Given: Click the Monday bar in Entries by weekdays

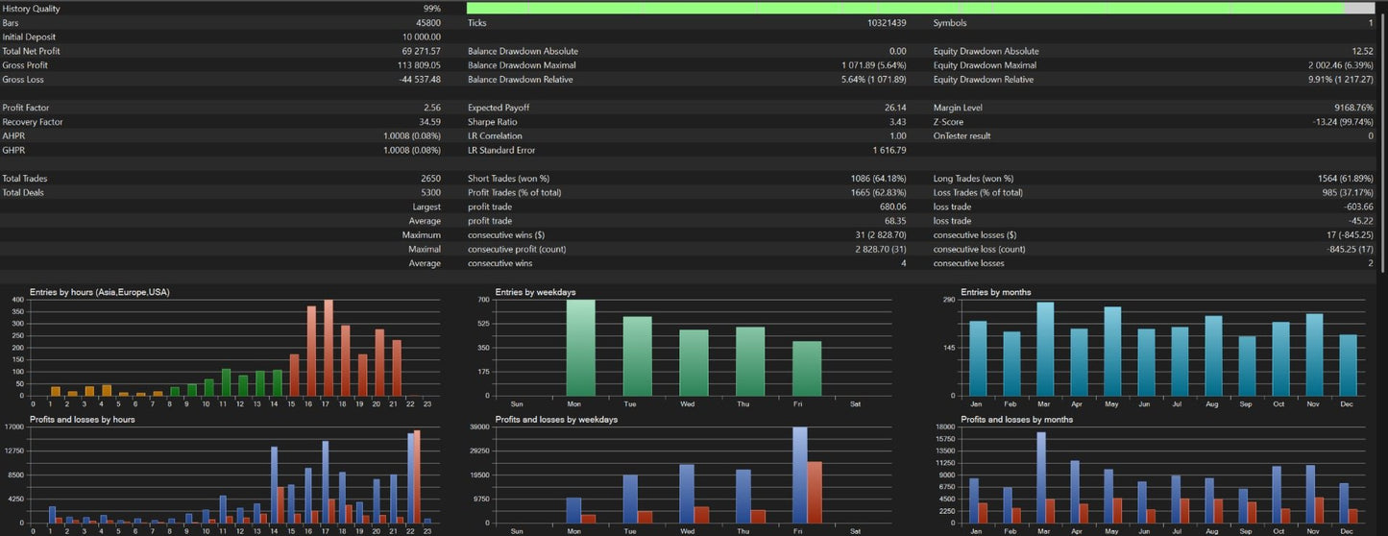Looking at the screenshot, I should (580, 348).
